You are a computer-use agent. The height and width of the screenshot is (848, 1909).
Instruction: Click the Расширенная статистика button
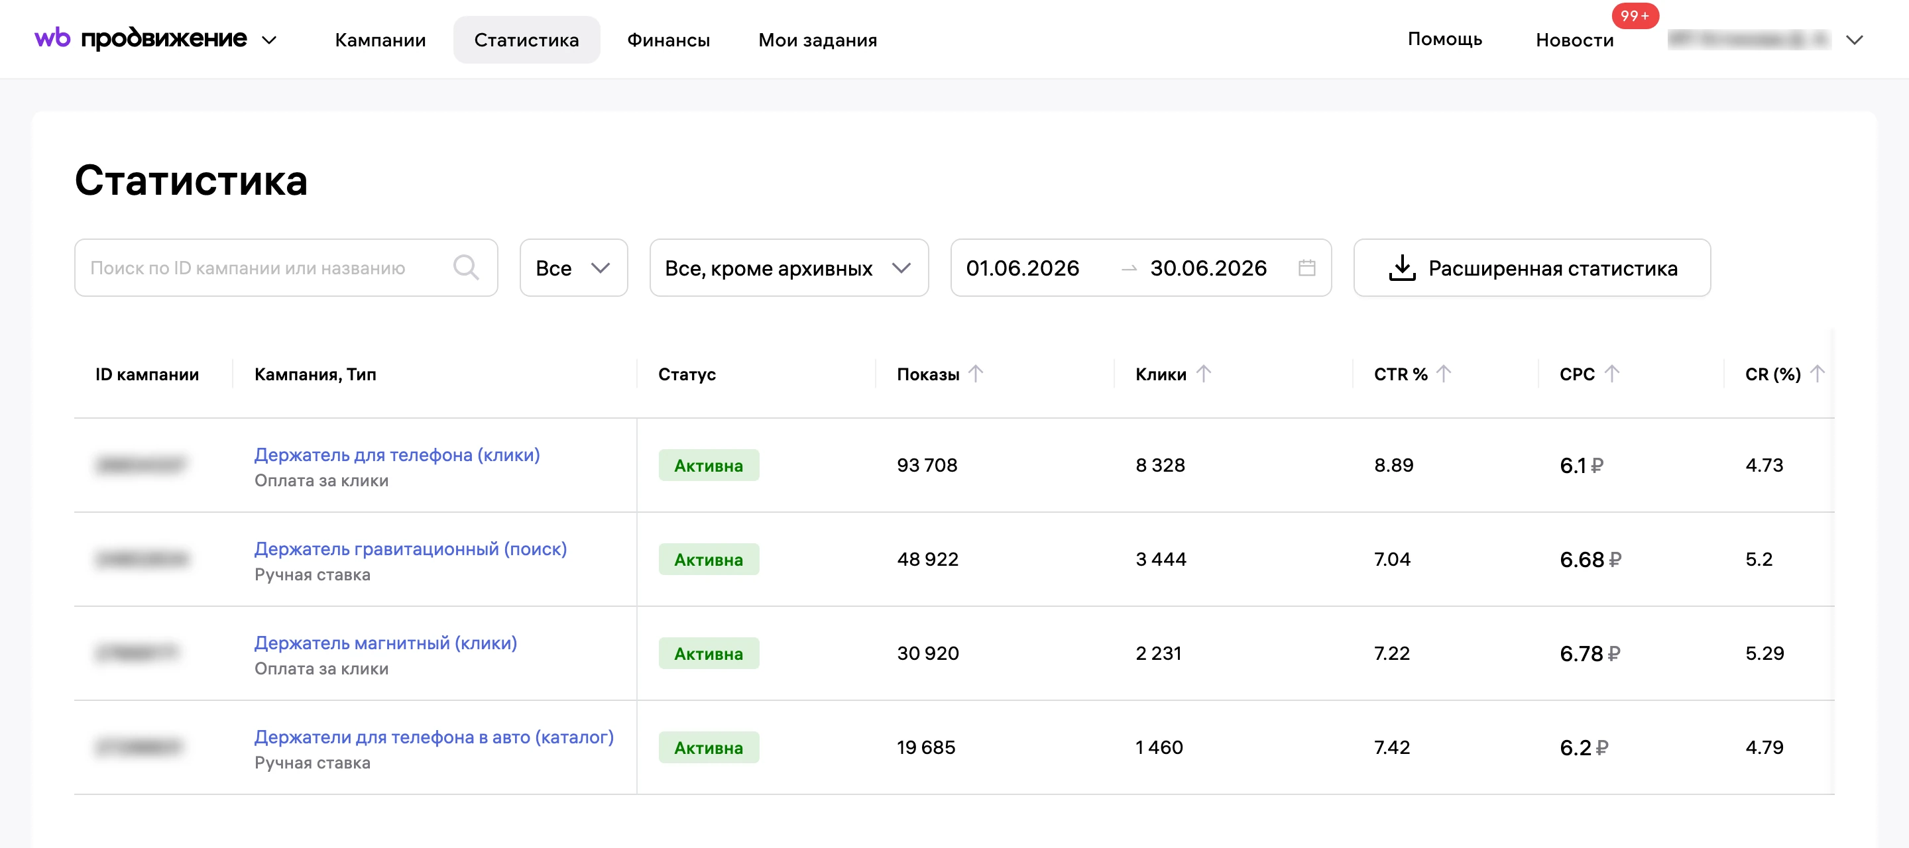(x=1532, y=268)
